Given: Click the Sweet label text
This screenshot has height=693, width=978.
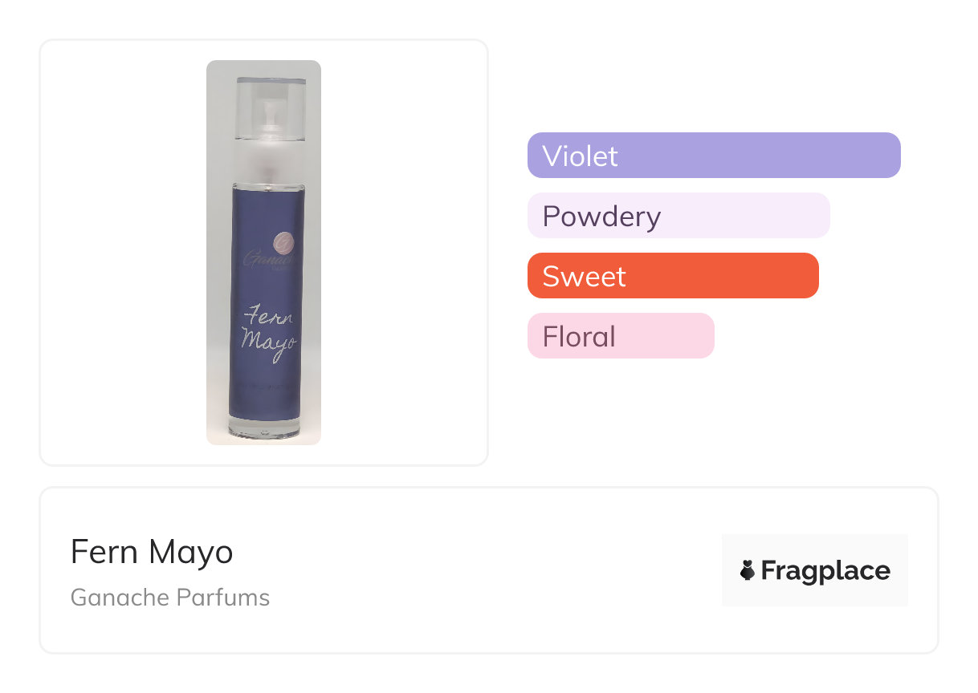Looking at the screenshot, I should tap(584, 277).
